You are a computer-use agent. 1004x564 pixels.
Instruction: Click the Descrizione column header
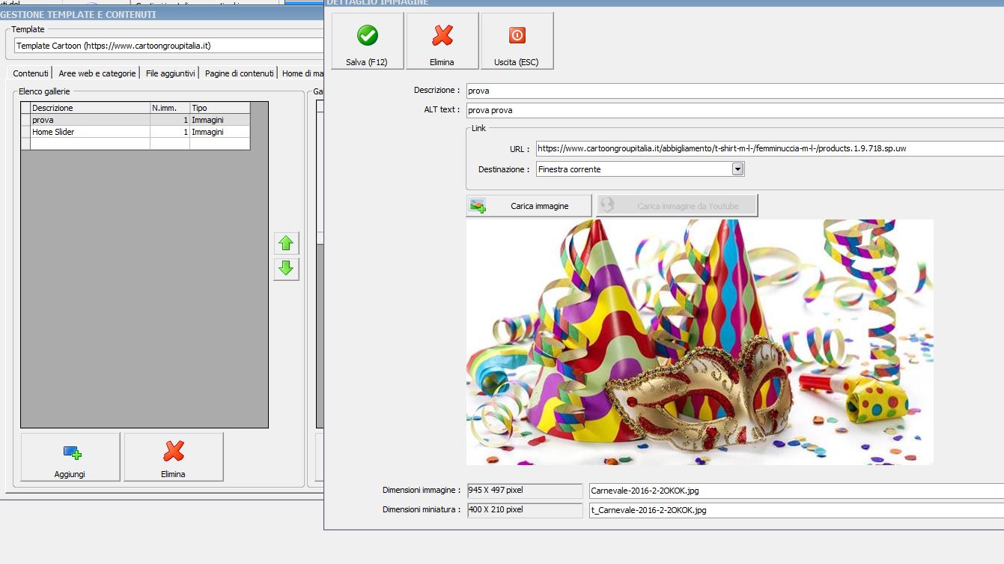pos(90,108)
